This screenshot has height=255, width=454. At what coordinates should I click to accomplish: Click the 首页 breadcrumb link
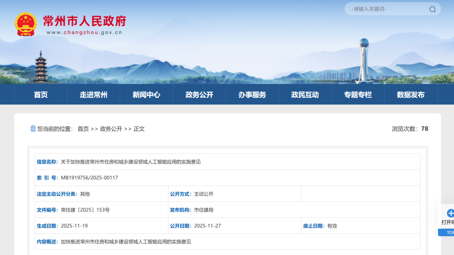coord(83,129)
